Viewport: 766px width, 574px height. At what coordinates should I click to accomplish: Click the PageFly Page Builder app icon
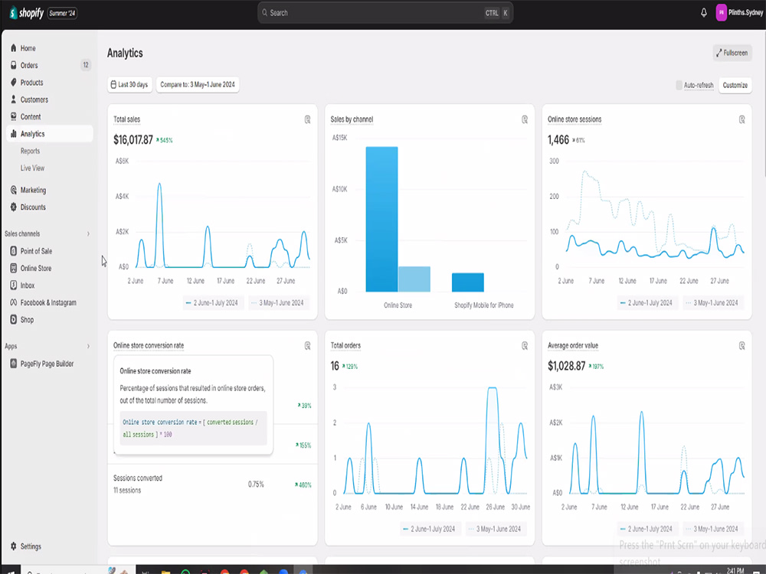point(13,363)
